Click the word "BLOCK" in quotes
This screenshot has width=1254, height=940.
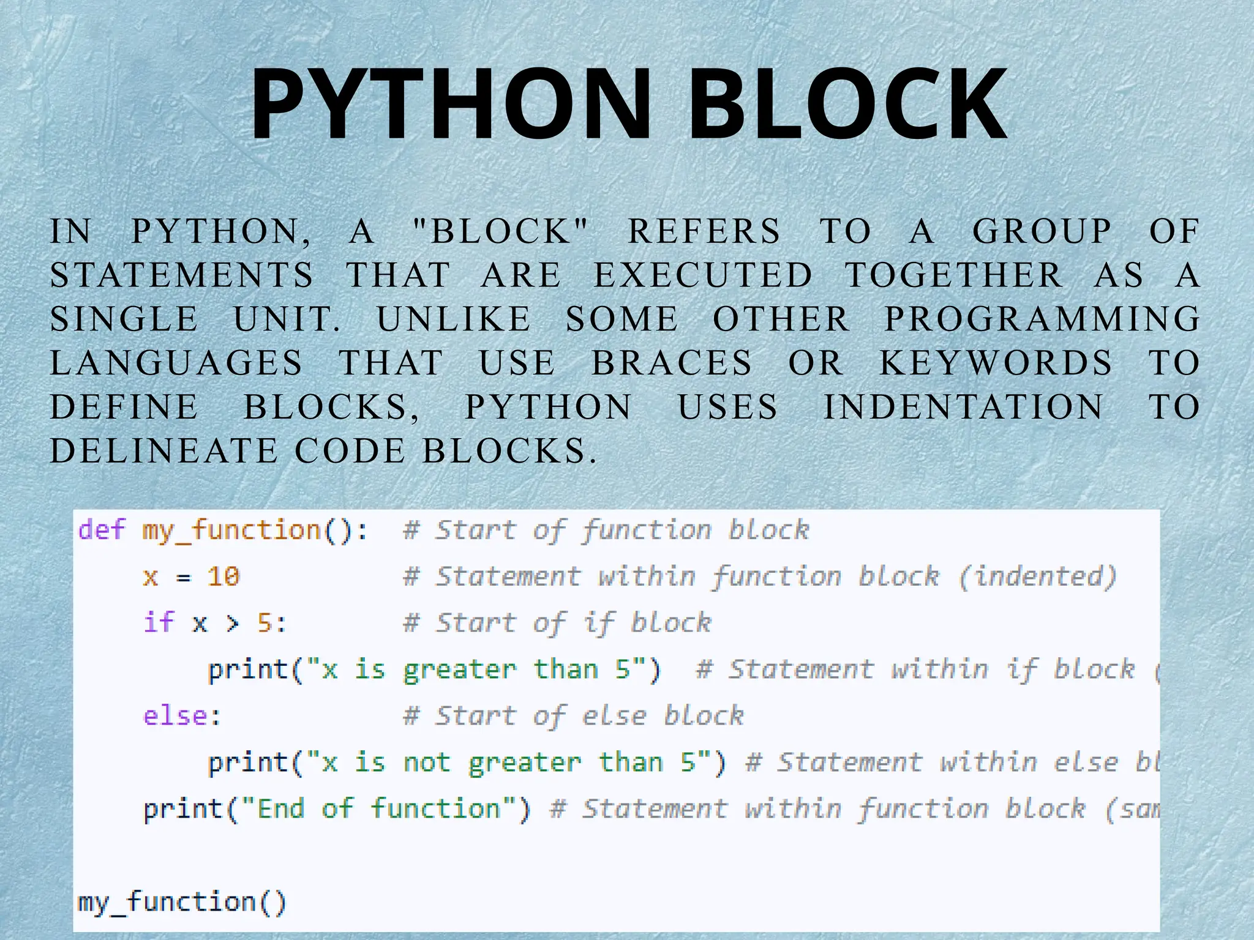click(500, 231)
